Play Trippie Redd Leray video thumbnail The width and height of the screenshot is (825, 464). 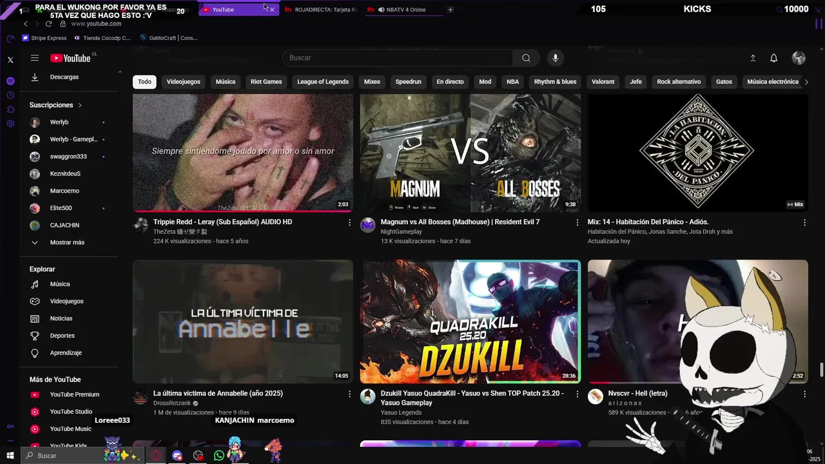[x=243, y=153]
